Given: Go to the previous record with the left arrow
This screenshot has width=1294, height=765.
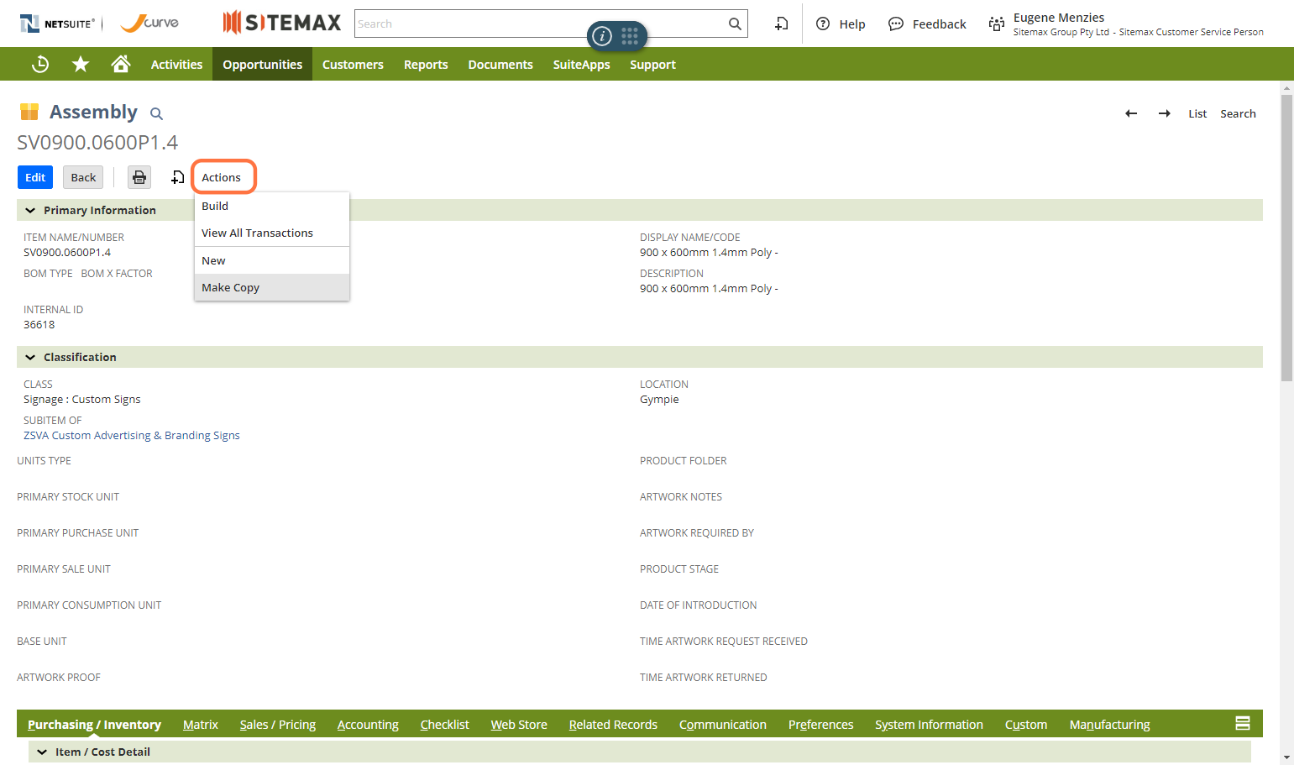Looking at the screenshot, I should tap(1131, 113).
